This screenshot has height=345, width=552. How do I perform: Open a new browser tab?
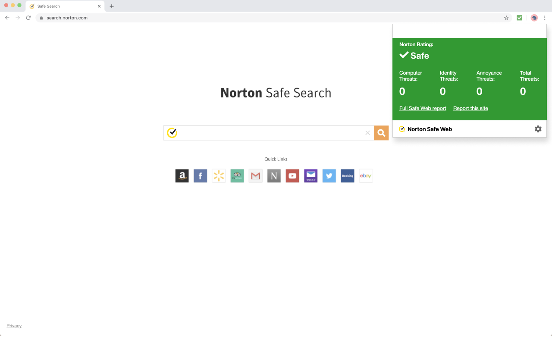point(112,6)
